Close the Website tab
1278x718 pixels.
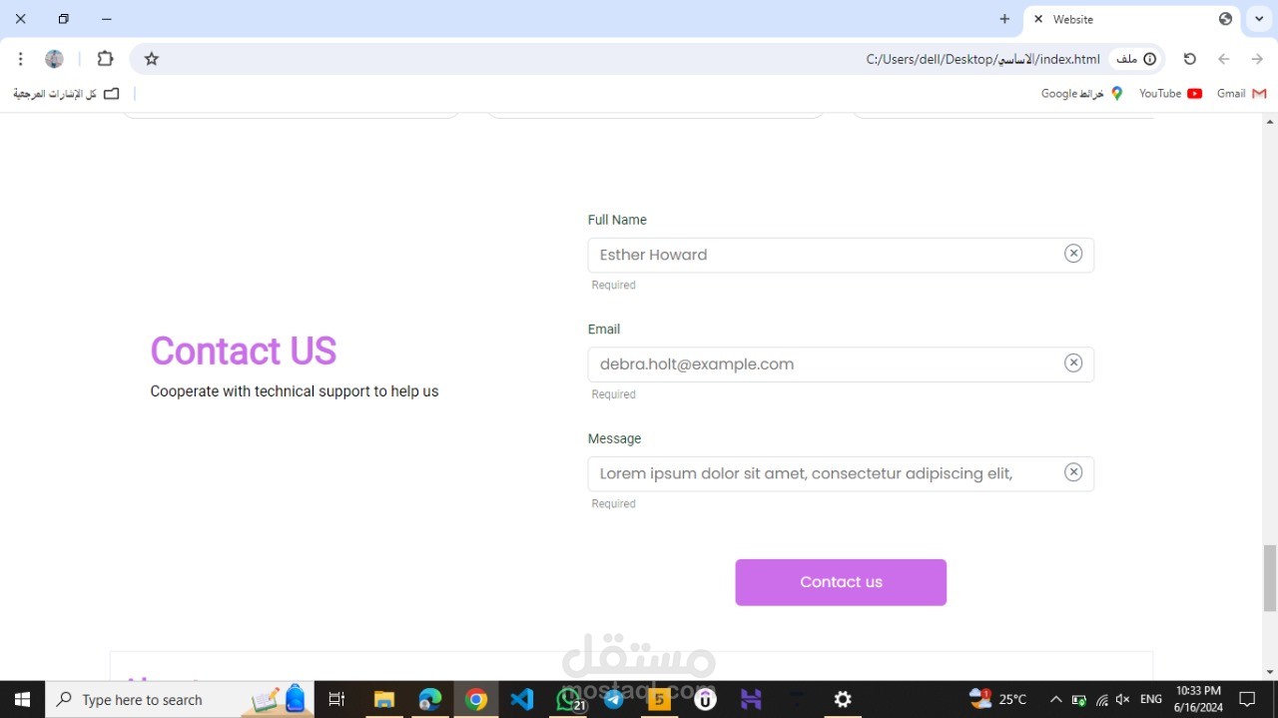tap(1038, 19)
